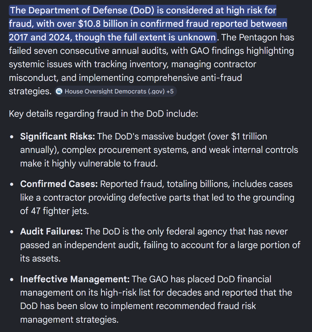Select the "Significant Risks:" bold heading
The width and height of the screenshot is (312, 332).
coord(58,136)
